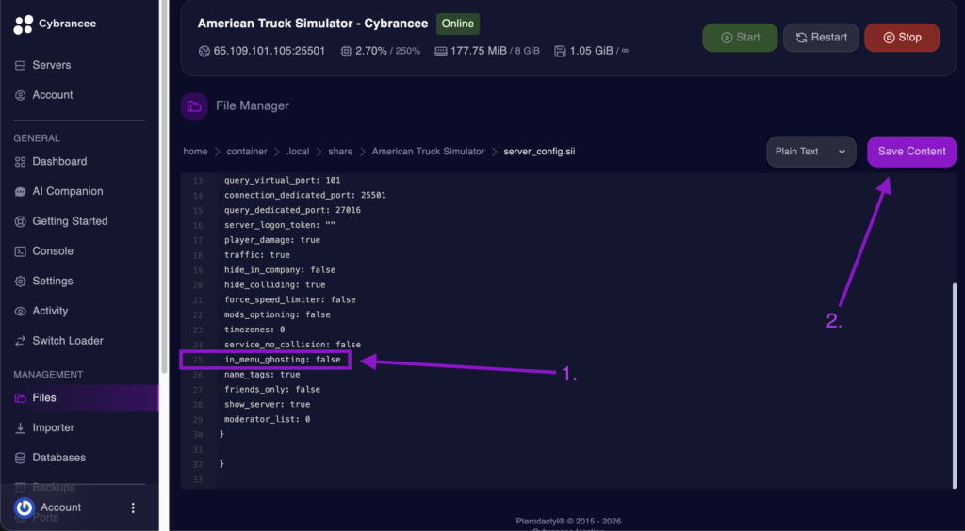This screenshot has width=965, height=531.
Task: Navigate to home breadcrumb
Action: click(x=195, y=152)
